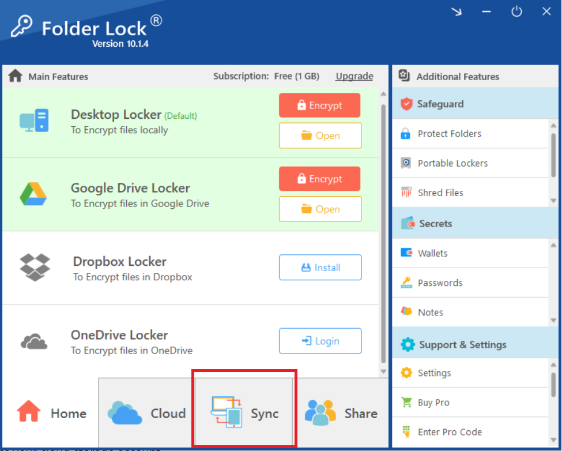The image size is (562, 451).
Task: Collapse the Safeguard section header
Action: [x=476, y=104]
